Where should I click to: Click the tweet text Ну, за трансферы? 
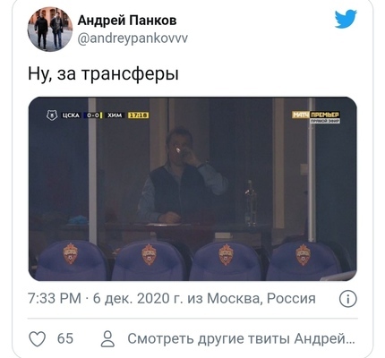point(103,73)
